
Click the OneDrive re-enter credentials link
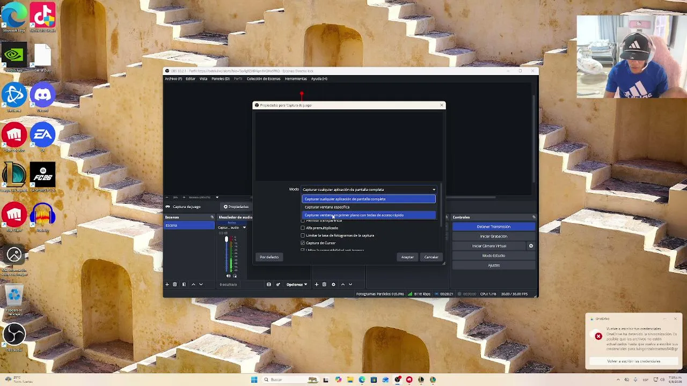(x=634, y=361)
